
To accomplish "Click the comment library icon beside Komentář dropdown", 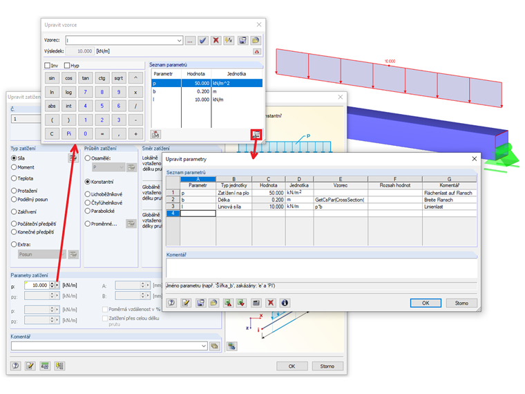I will pos(215,346).
